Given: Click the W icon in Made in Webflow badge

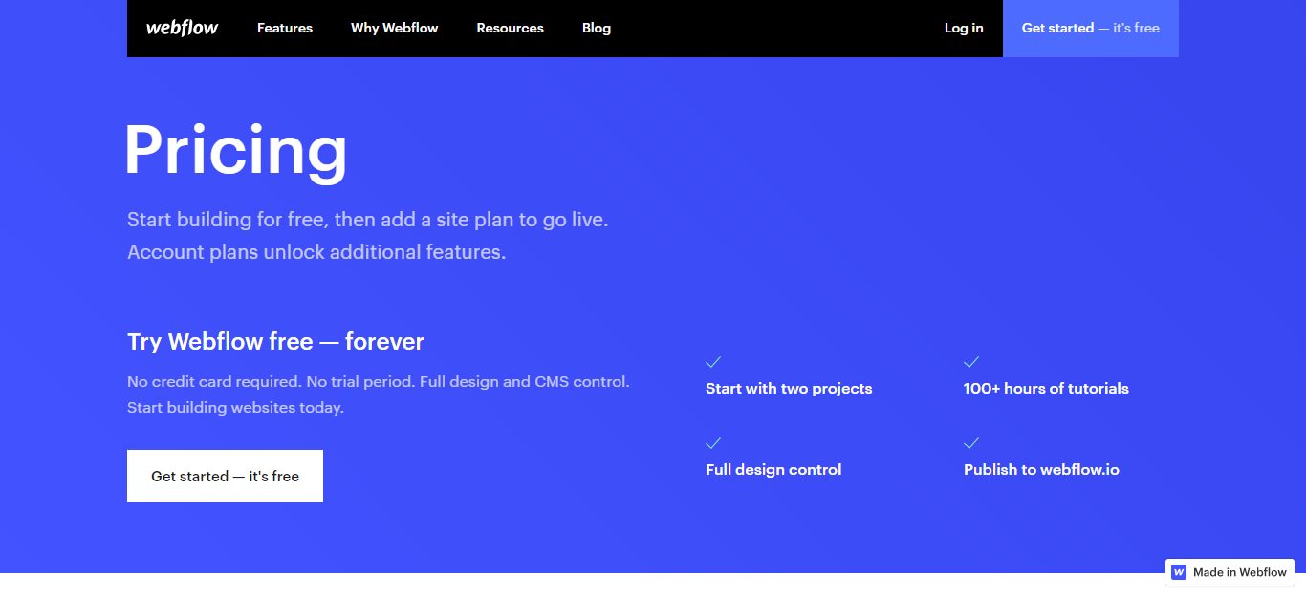Looking at the screenshot, I should [x=1179, y=572].
